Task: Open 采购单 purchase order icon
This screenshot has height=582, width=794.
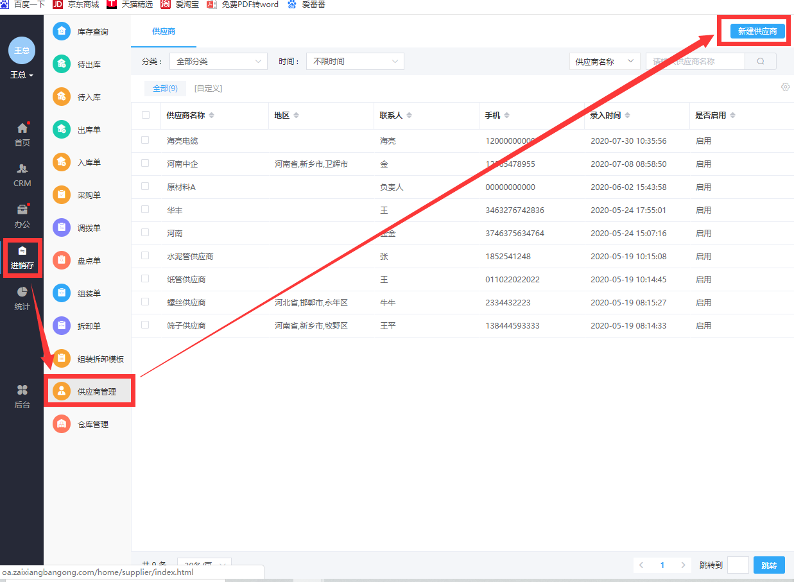Action: click(x=62, y=195)
